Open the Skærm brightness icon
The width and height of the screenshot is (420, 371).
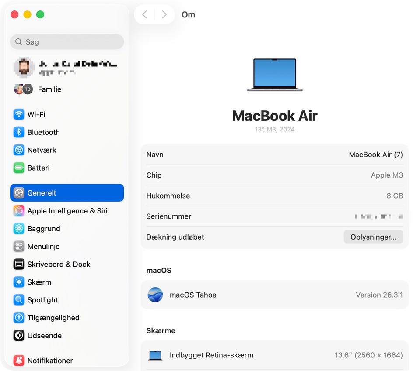pyautogui.click(x=19, y=282)
